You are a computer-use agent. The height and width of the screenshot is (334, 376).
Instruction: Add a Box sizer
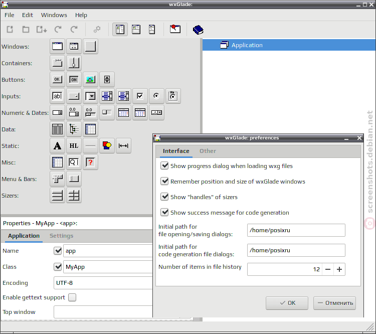click(x=57, y=195)
